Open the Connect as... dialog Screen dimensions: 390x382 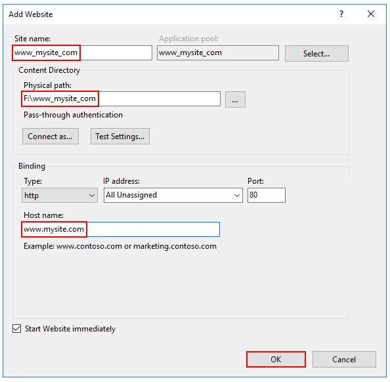(51, 137)
